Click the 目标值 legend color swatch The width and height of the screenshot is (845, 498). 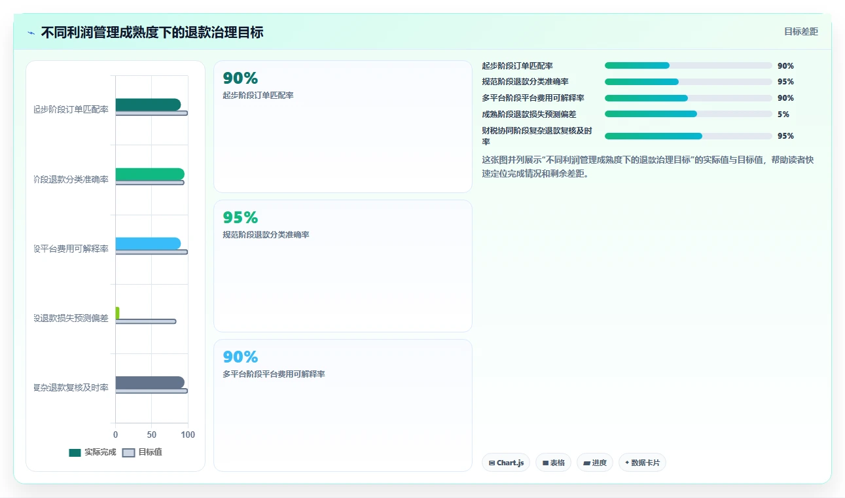coord(128,452)
